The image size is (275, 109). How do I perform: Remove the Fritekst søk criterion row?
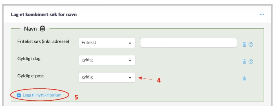click(244, 45)
